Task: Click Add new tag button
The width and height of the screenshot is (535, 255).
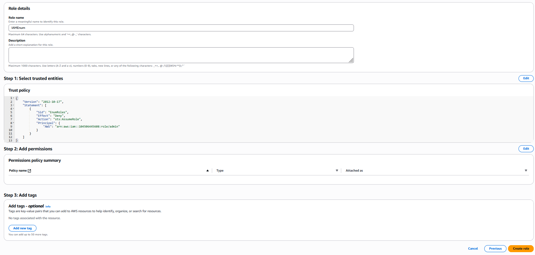Action: point(23,228)
